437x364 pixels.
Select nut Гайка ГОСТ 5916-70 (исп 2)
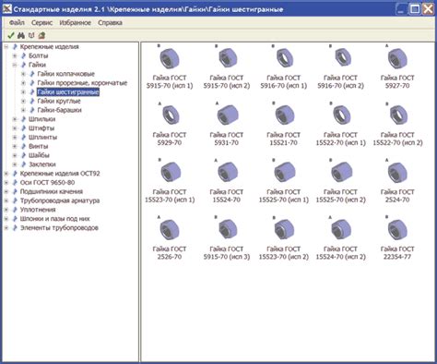(x=340, y=67)
